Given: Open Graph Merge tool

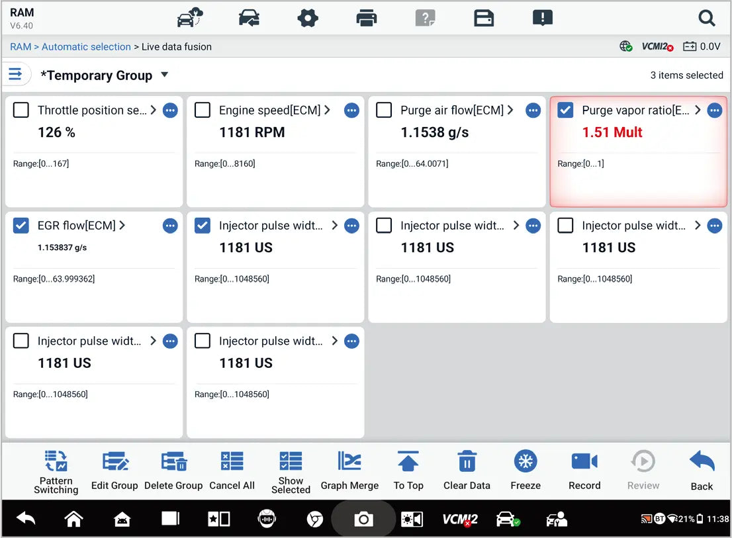Looking at the screenshot, I should pyautogui.click(x=349, y=462).
